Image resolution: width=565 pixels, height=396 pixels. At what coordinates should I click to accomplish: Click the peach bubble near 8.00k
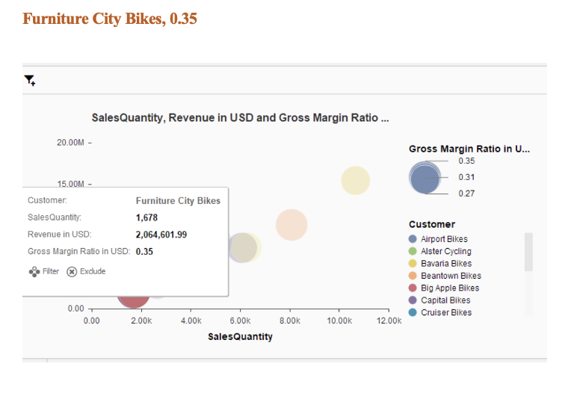pos(291,225)
